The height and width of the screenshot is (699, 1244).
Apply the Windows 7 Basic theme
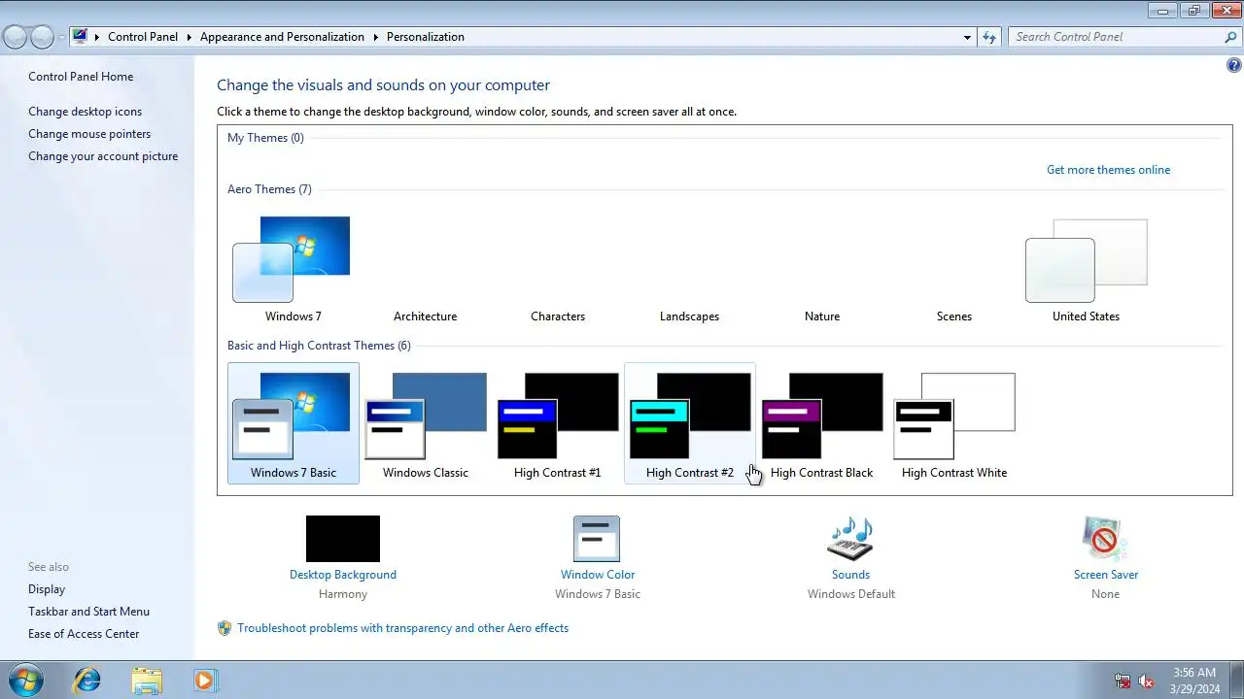(x=294, y=423)
